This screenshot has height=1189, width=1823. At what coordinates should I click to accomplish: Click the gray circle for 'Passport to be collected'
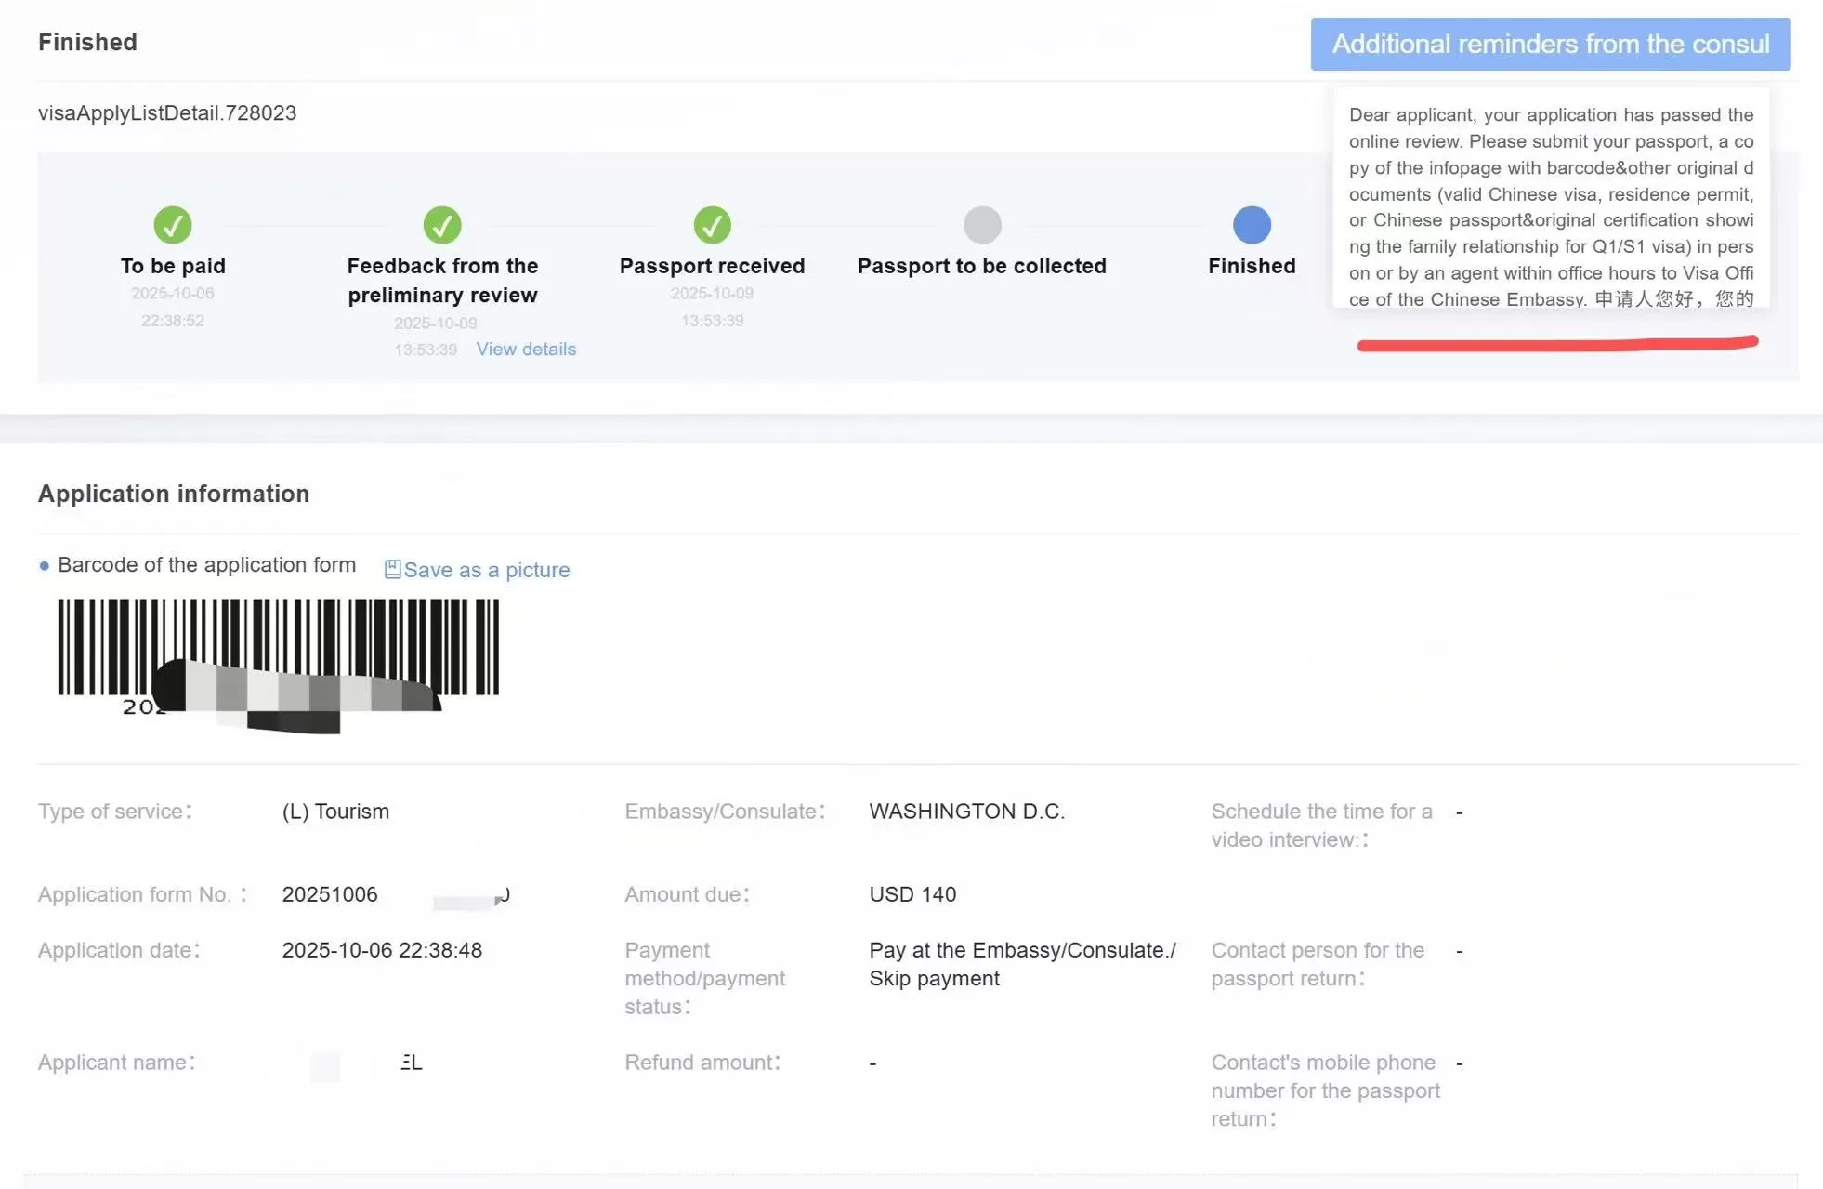981,224
